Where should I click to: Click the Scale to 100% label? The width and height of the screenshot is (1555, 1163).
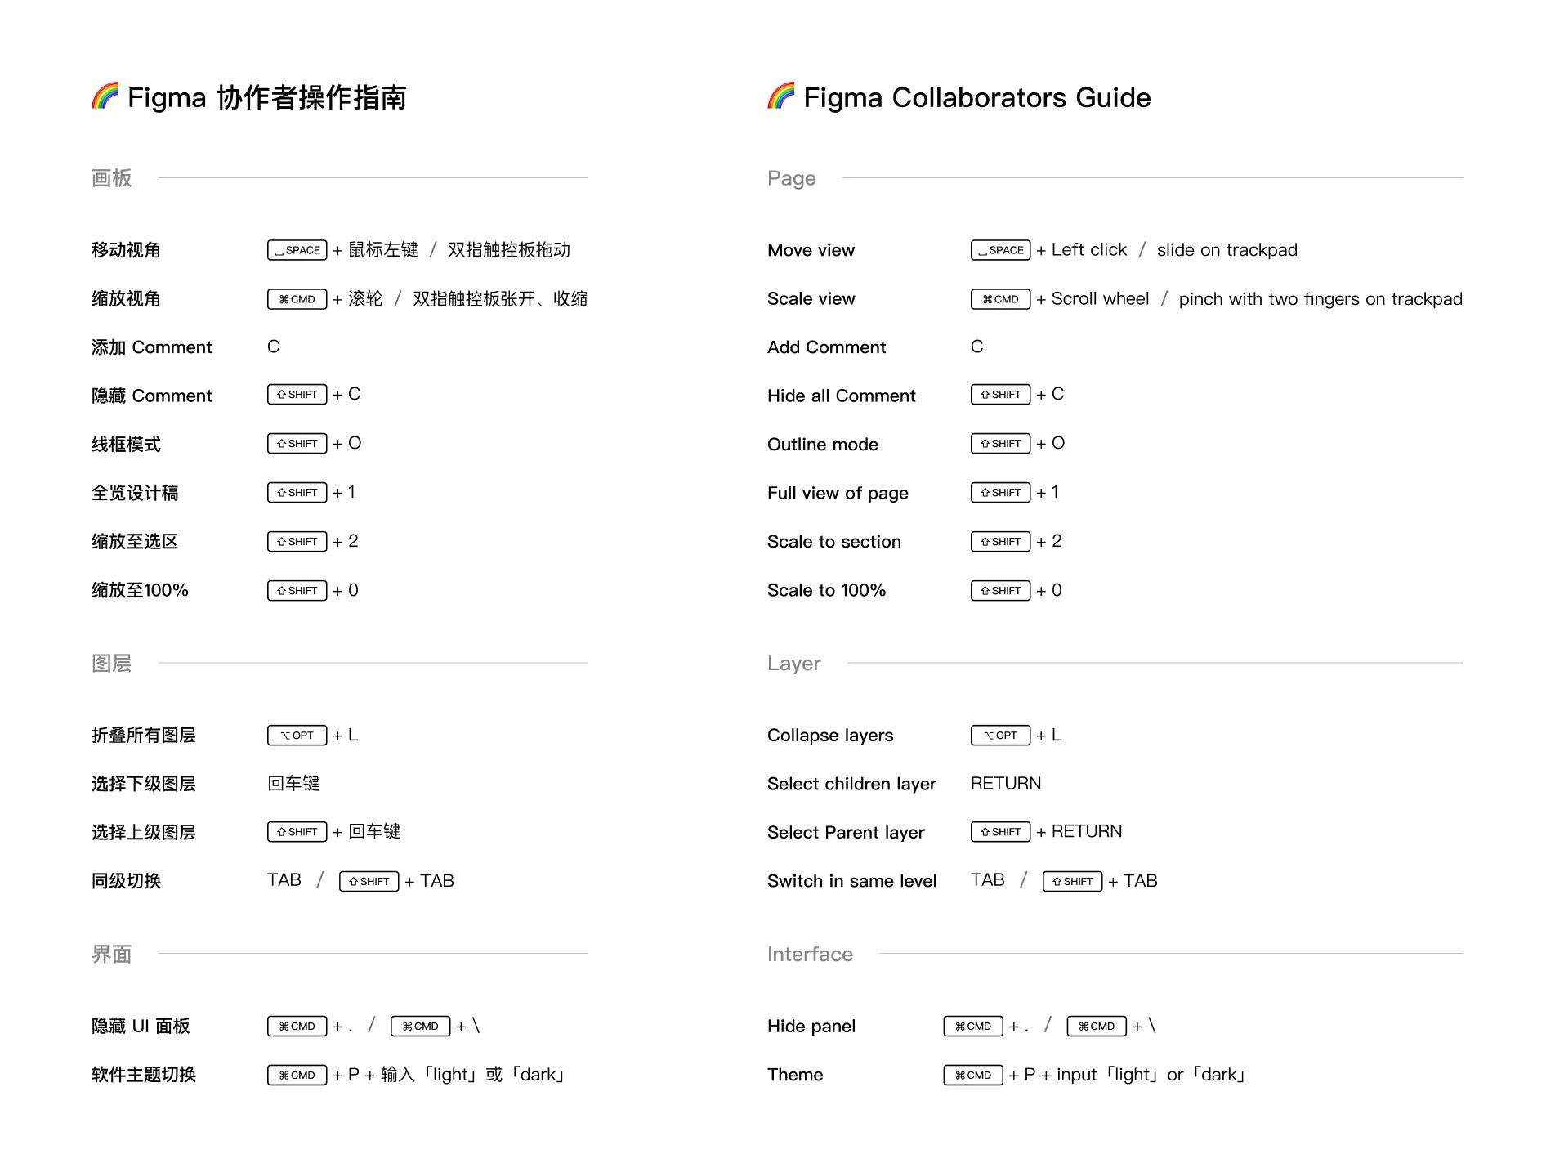826,590
